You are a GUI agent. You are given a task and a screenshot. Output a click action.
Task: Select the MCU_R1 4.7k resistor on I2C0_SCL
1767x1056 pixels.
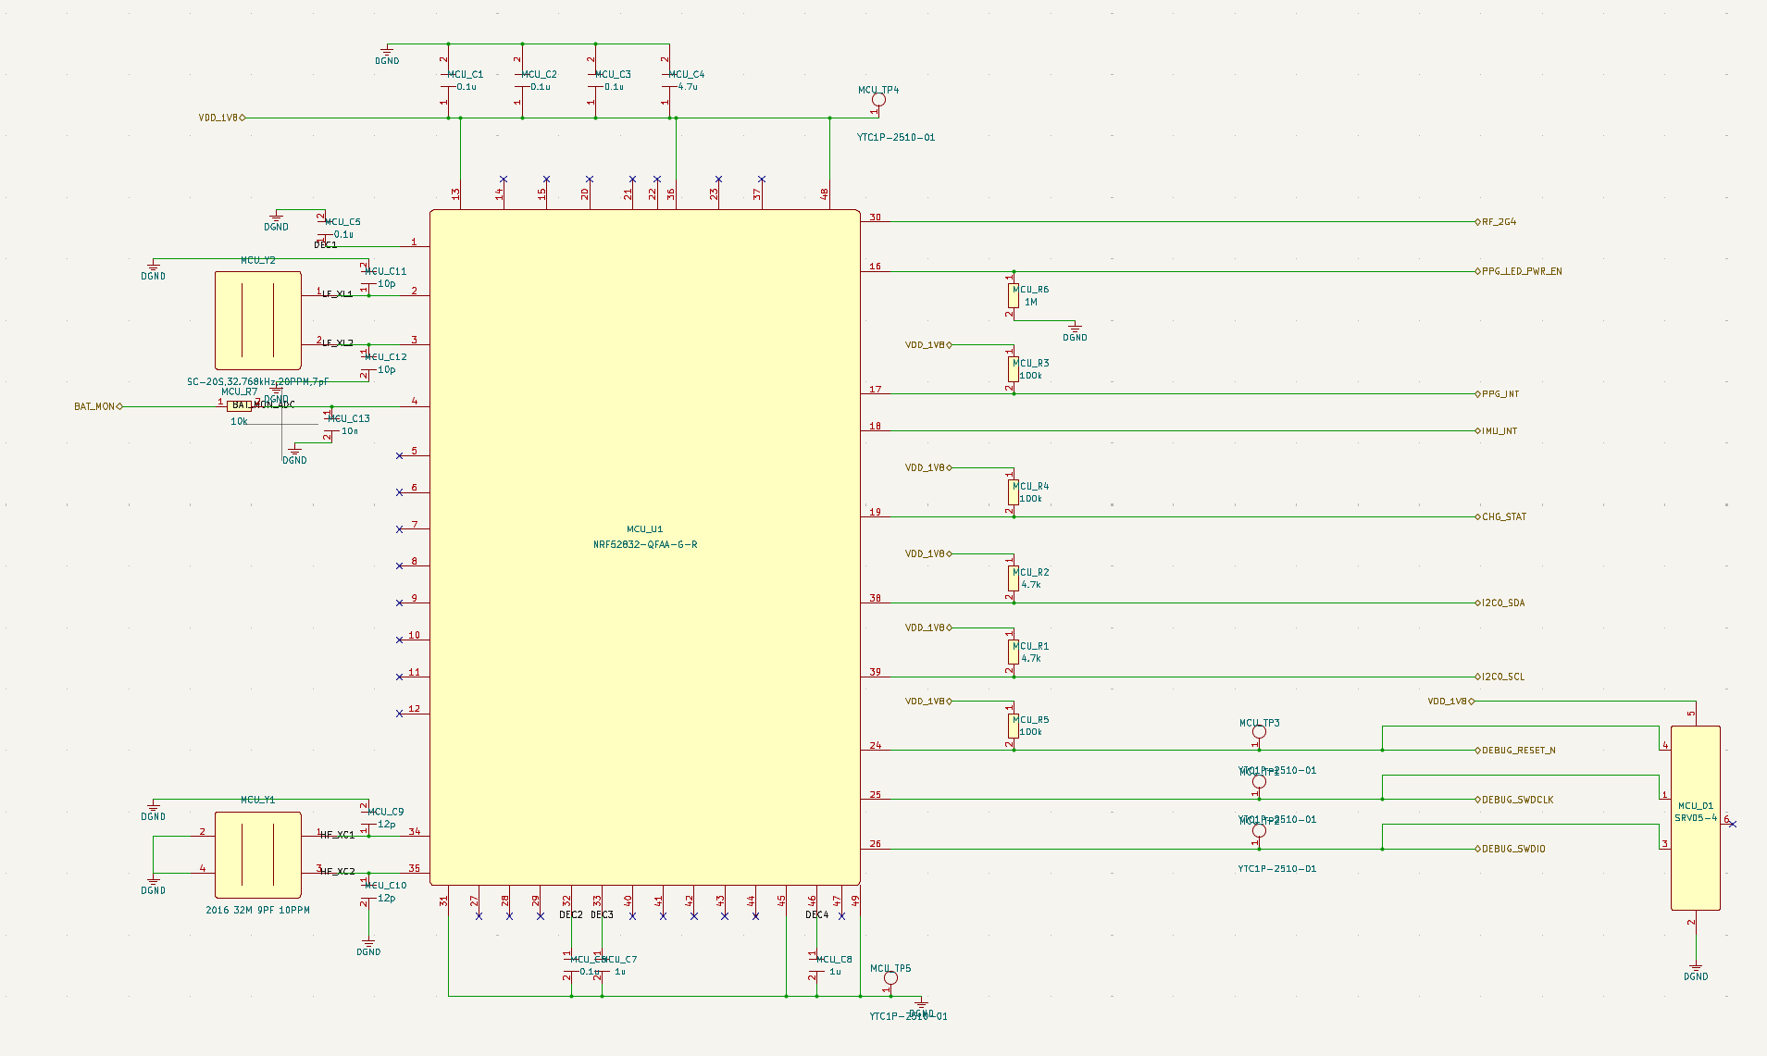pyautogui.click(x=1014, y=652)
